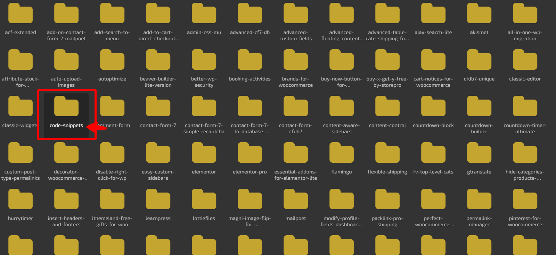Select the countdown-block folder icon
This screenshot has width=556, height=255.
point(433,106)
